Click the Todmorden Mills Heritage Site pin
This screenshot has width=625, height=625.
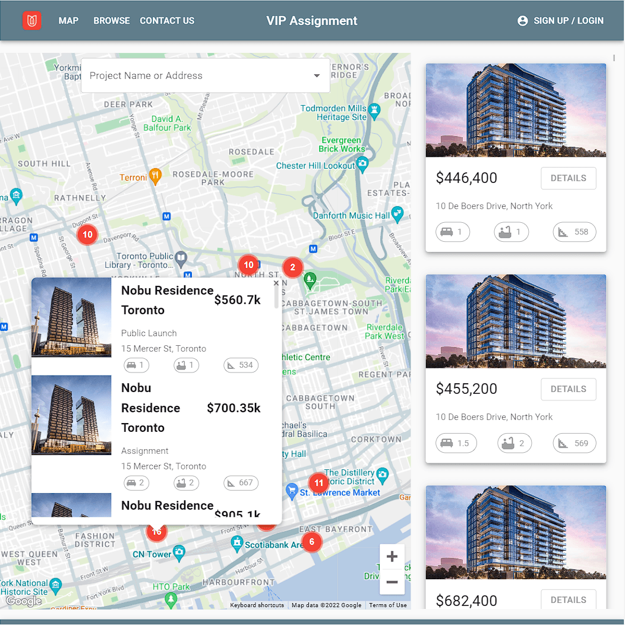[x=374, y=111]
